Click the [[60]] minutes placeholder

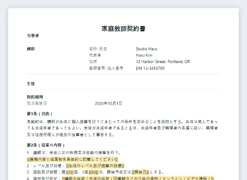tap(94, 172)
